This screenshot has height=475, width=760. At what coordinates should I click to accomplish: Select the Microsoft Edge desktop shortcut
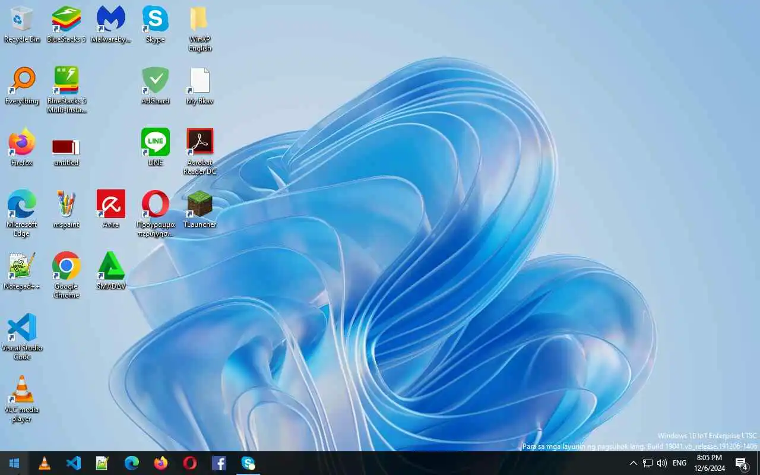point(22,214)
